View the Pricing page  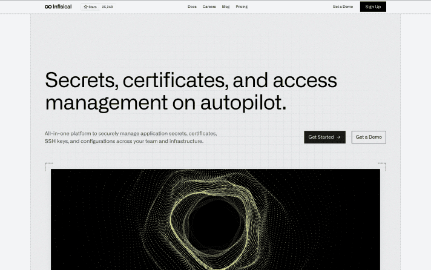pyautogui.click(x=242, y=7)
